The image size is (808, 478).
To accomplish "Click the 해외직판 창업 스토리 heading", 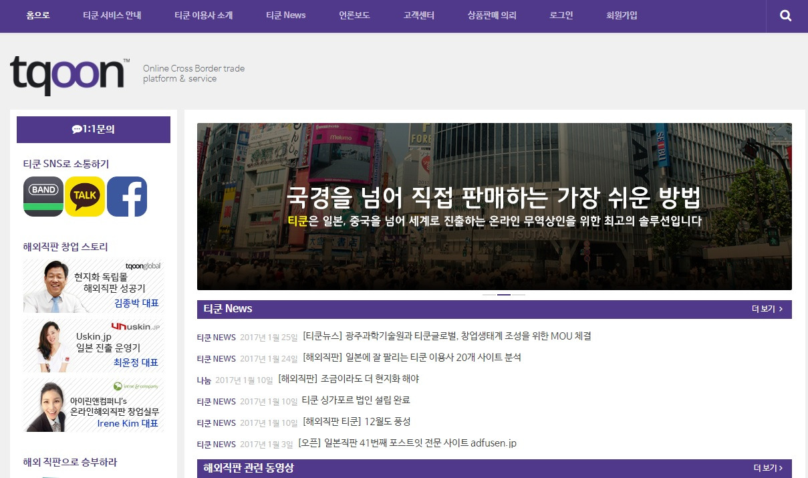I will tap(65, 247).
